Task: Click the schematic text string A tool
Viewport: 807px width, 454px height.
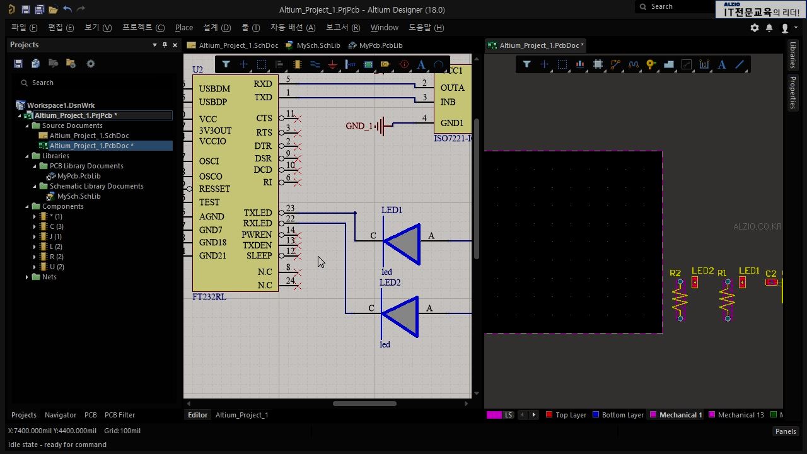Action: click(x=421, y=64)
